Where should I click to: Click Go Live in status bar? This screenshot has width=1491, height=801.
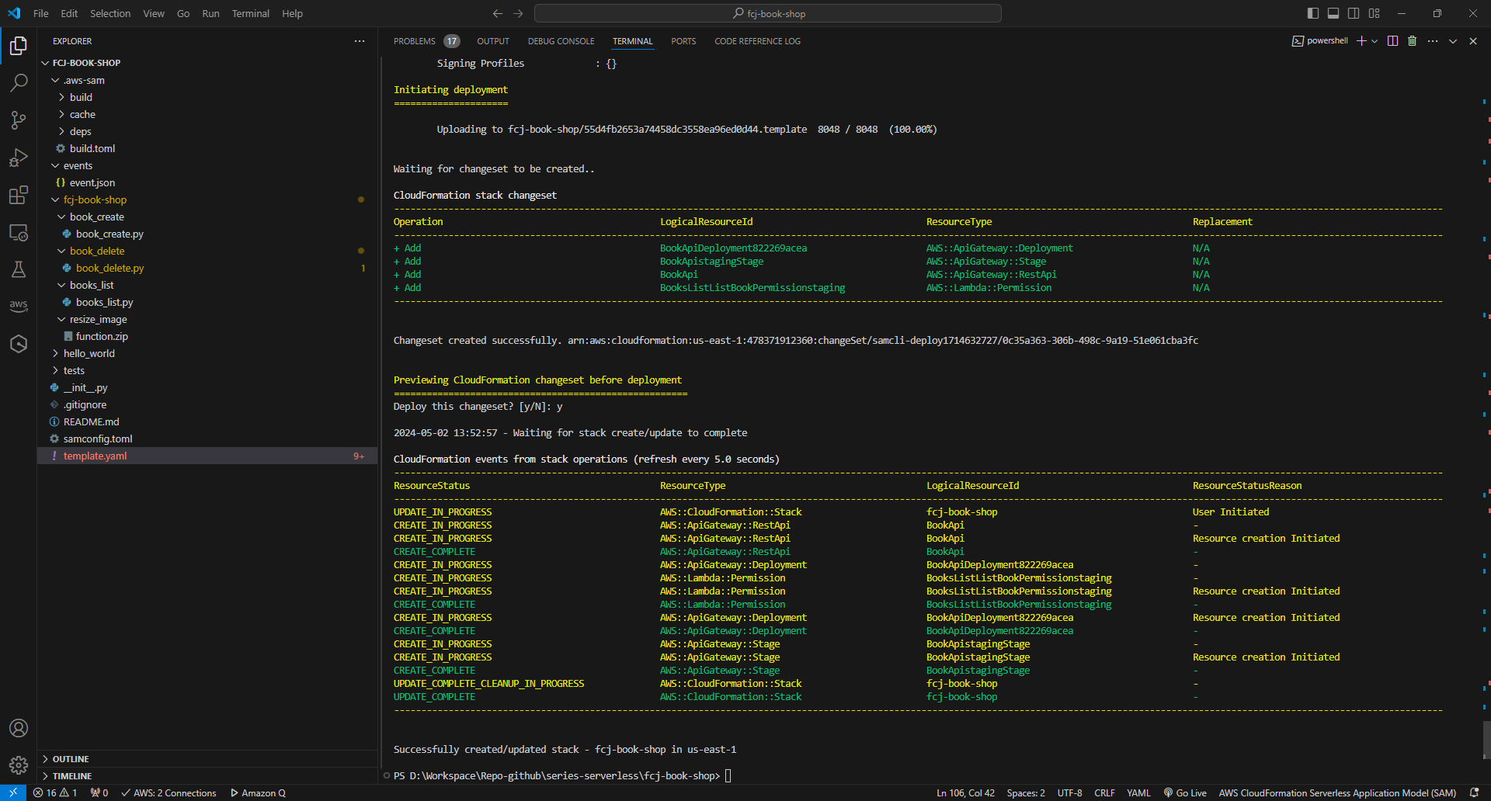pyautogui.click(x=1185, y=792)
